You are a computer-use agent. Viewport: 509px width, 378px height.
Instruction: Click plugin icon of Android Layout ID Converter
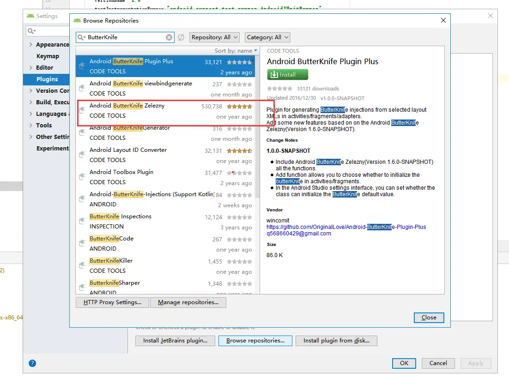pos(82,155)
